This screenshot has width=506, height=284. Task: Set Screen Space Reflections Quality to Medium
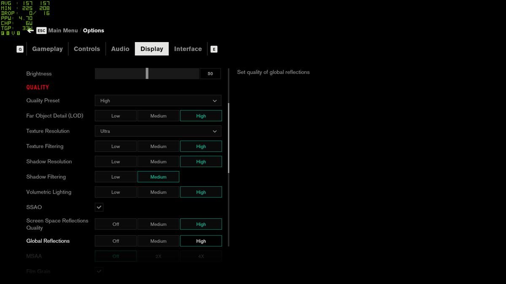pos(158,224)
